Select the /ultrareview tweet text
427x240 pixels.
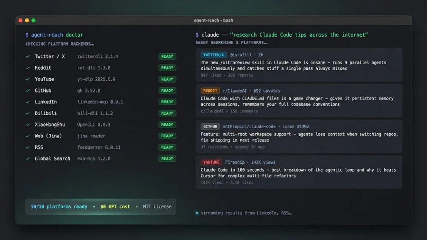(293, 66)
